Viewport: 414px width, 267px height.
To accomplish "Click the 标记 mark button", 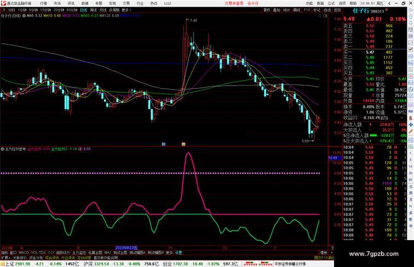I will 317,10.
